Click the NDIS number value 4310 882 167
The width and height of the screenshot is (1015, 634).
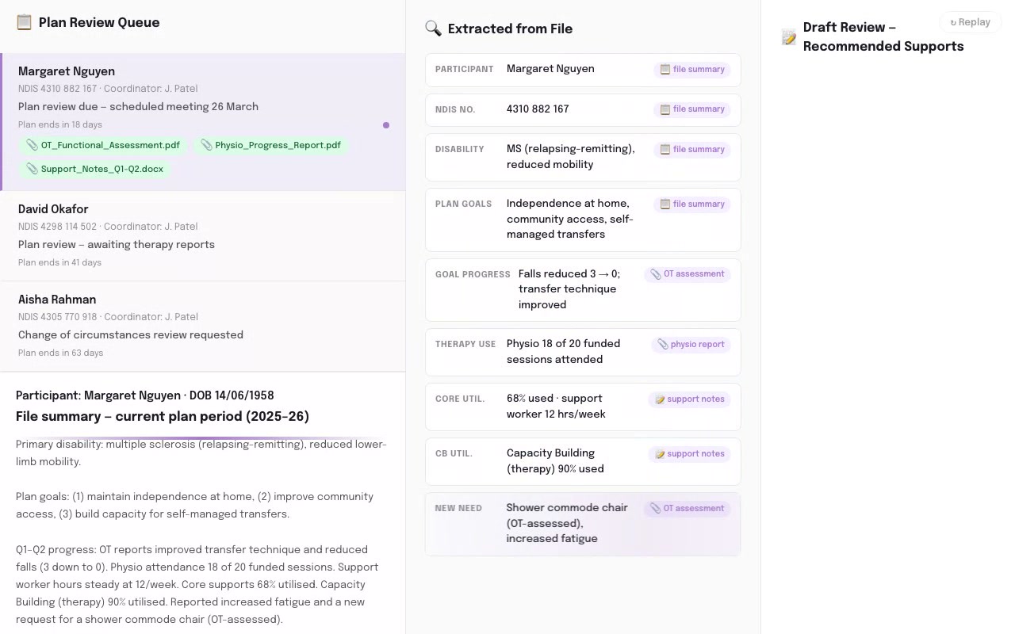[538, 109]
